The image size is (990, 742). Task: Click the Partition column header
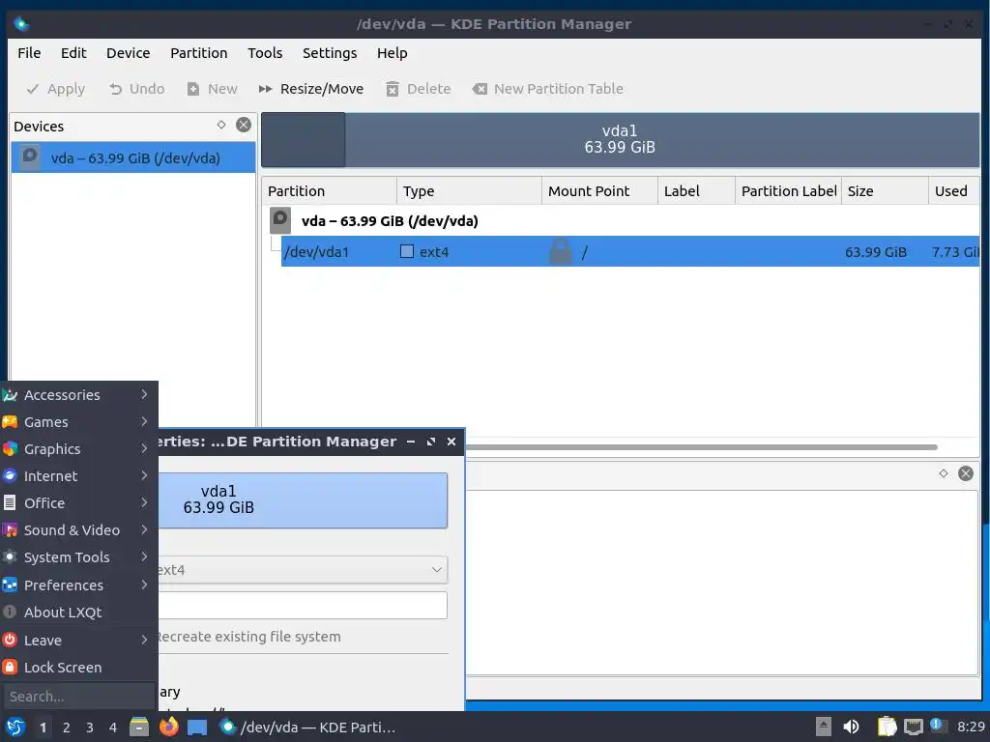pos(329,191)
